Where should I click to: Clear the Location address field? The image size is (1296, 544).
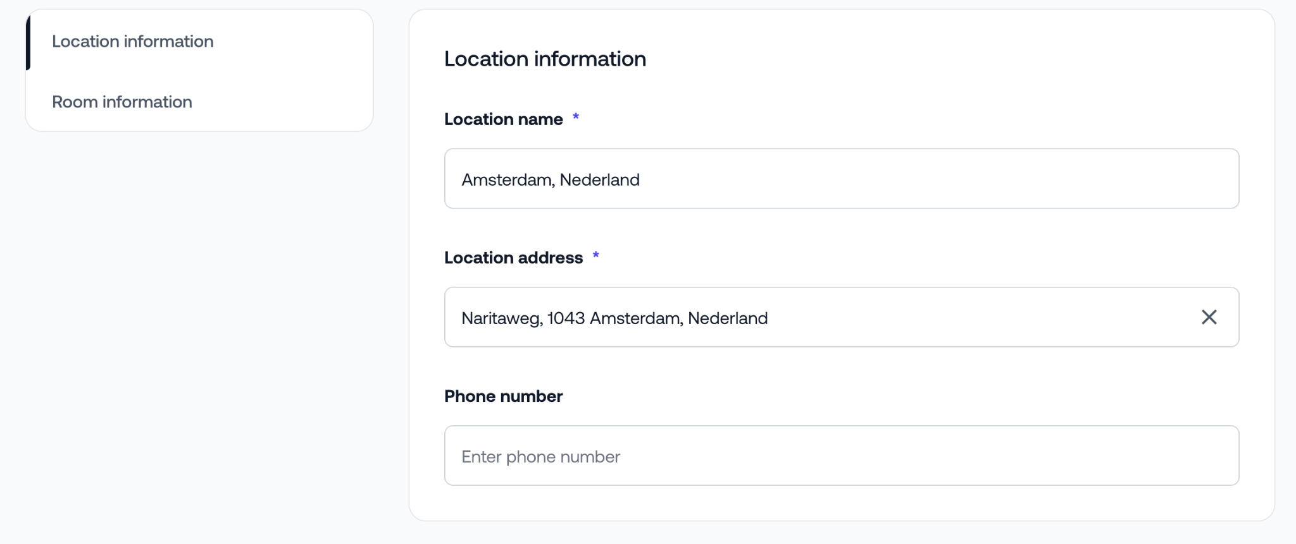coord(1209,317)
